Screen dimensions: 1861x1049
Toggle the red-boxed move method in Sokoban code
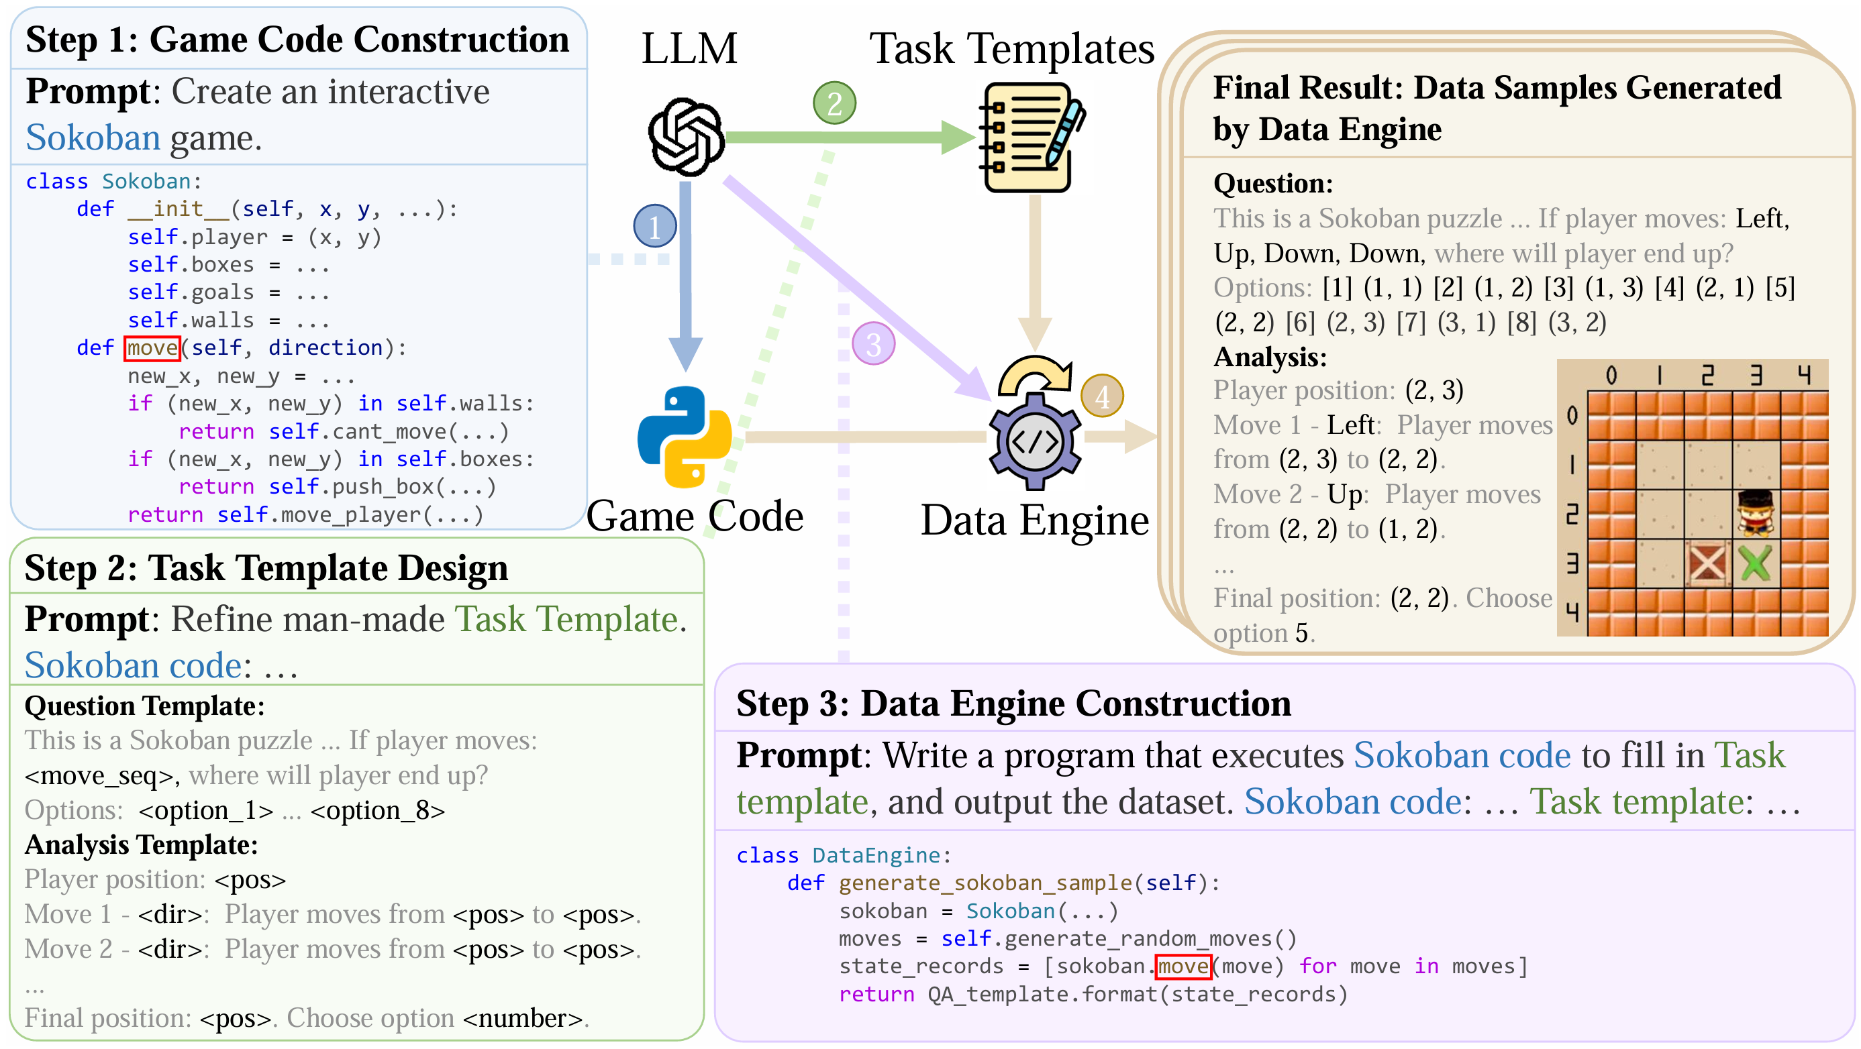(151, 348)
